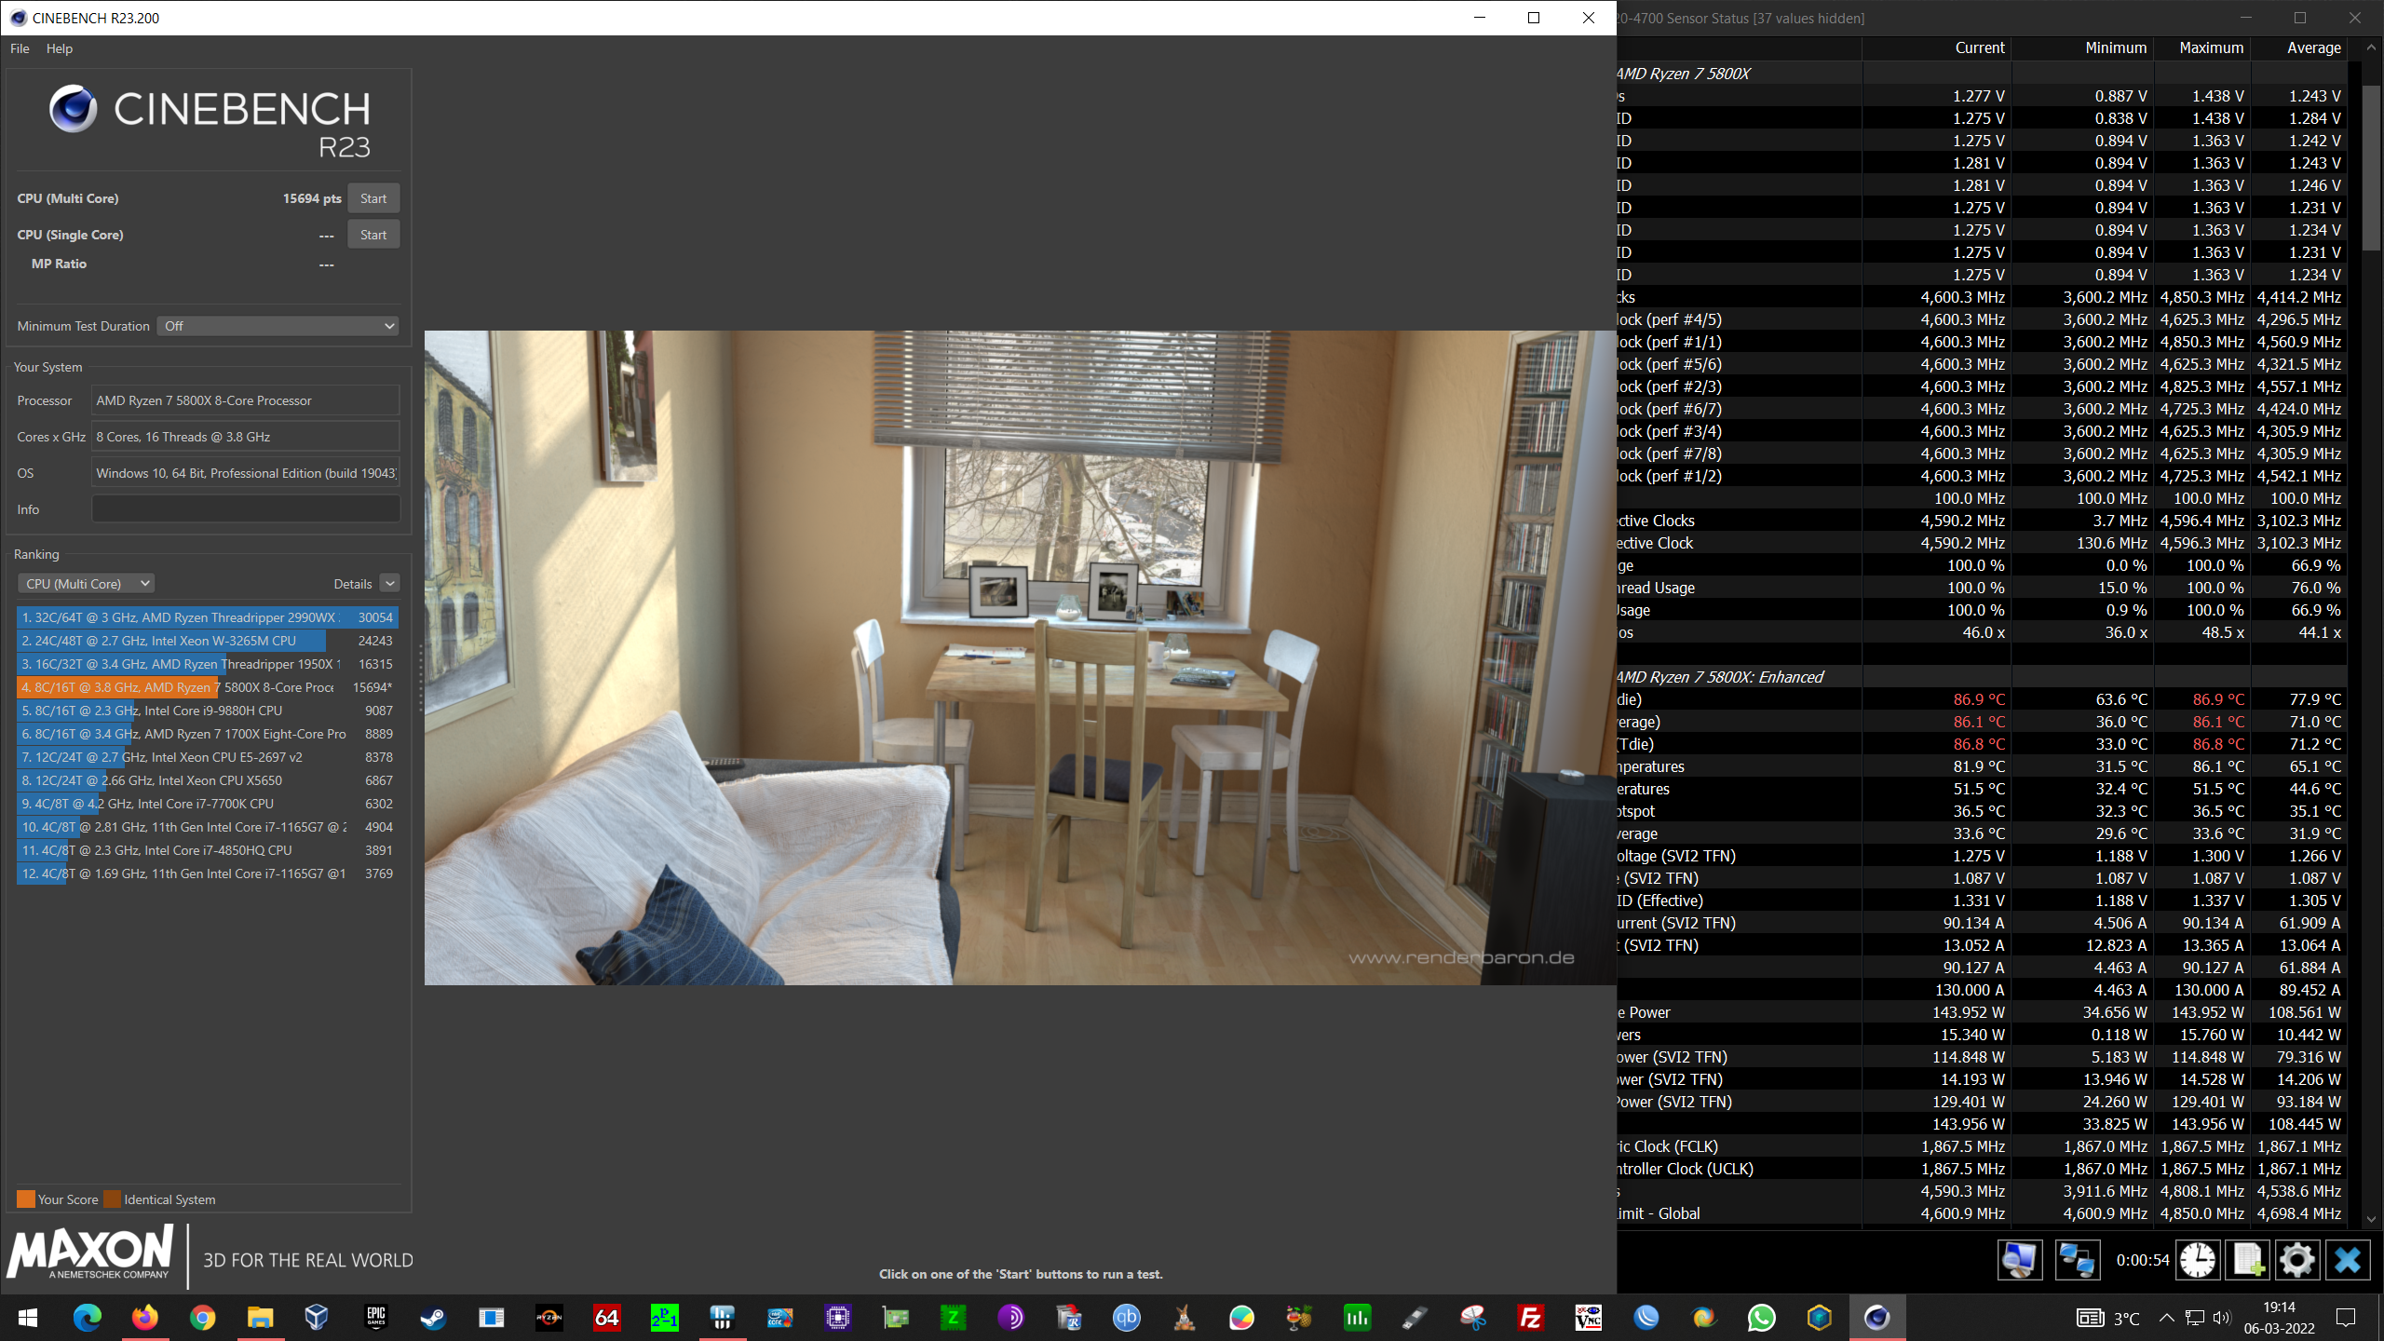This screenshot has width=2384, height=1341.
Task: Open FileZilla from the taskbar
Action: (1531, 1318)
